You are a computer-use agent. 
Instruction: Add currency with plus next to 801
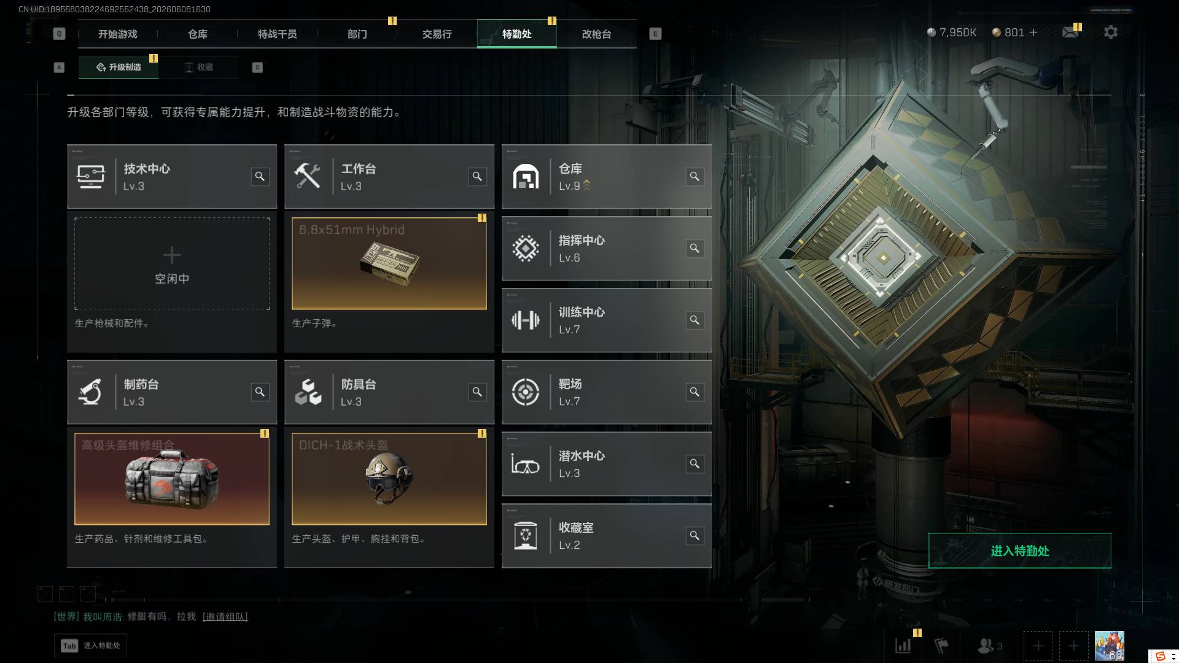coord(1033,32)
